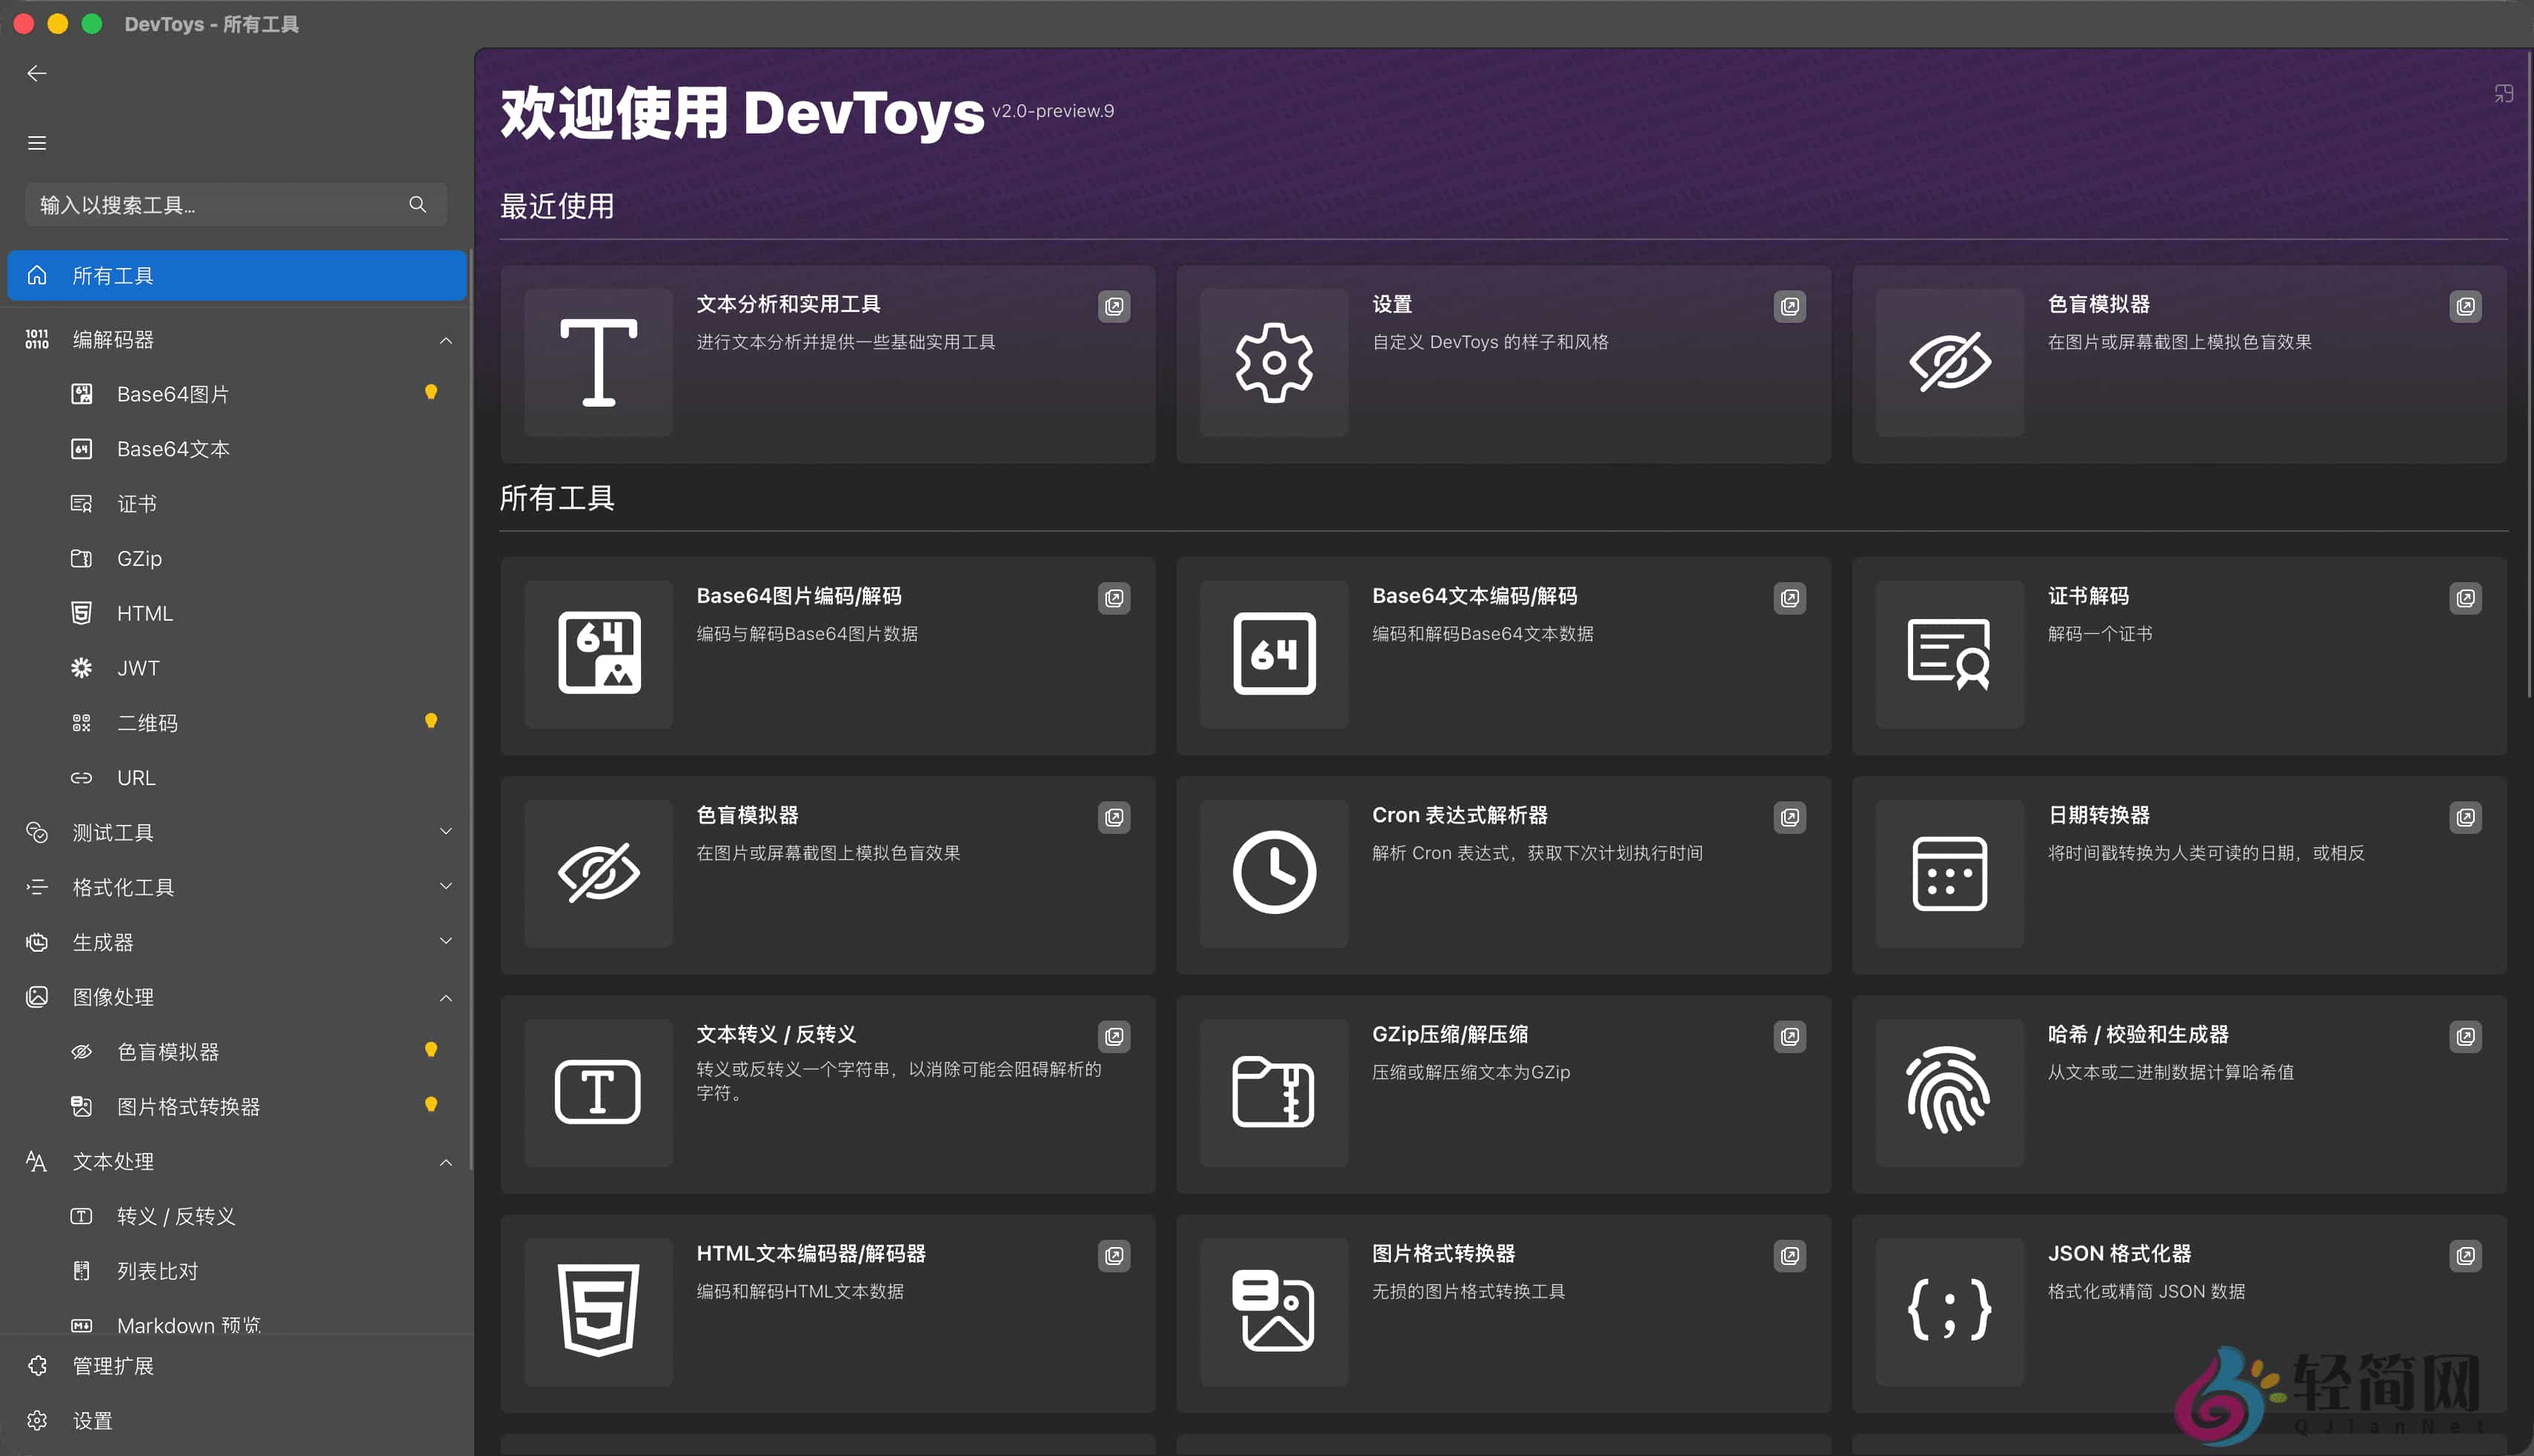The image size is (2534, 1456).
Task: Open the hamburger menu to collapse sidebar
Action: [x=36, y=143]
